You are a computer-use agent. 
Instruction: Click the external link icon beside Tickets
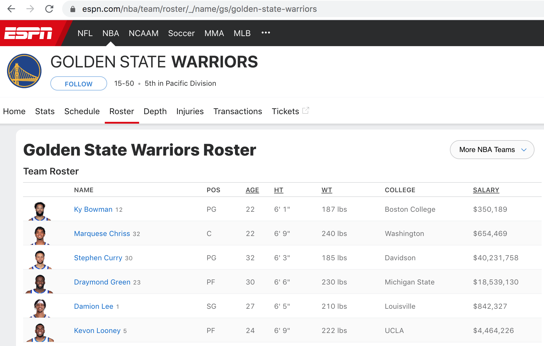coord(306,111)
